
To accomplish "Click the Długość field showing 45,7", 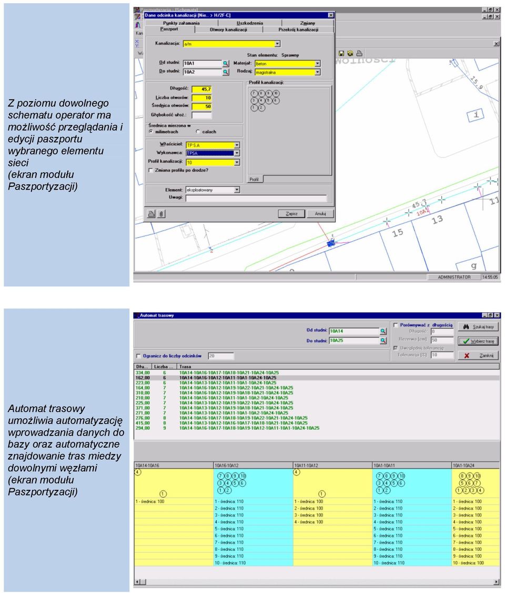I will [x=201, y=89].
